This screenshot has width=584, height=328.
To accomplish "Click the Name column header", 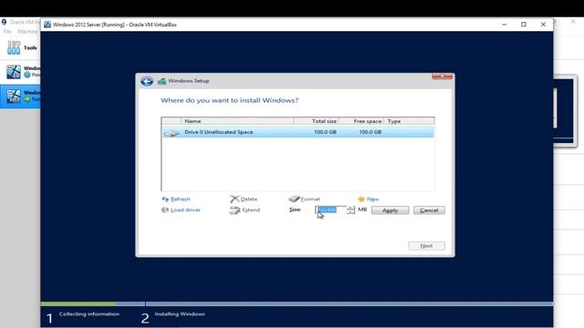I will (237, 121).
